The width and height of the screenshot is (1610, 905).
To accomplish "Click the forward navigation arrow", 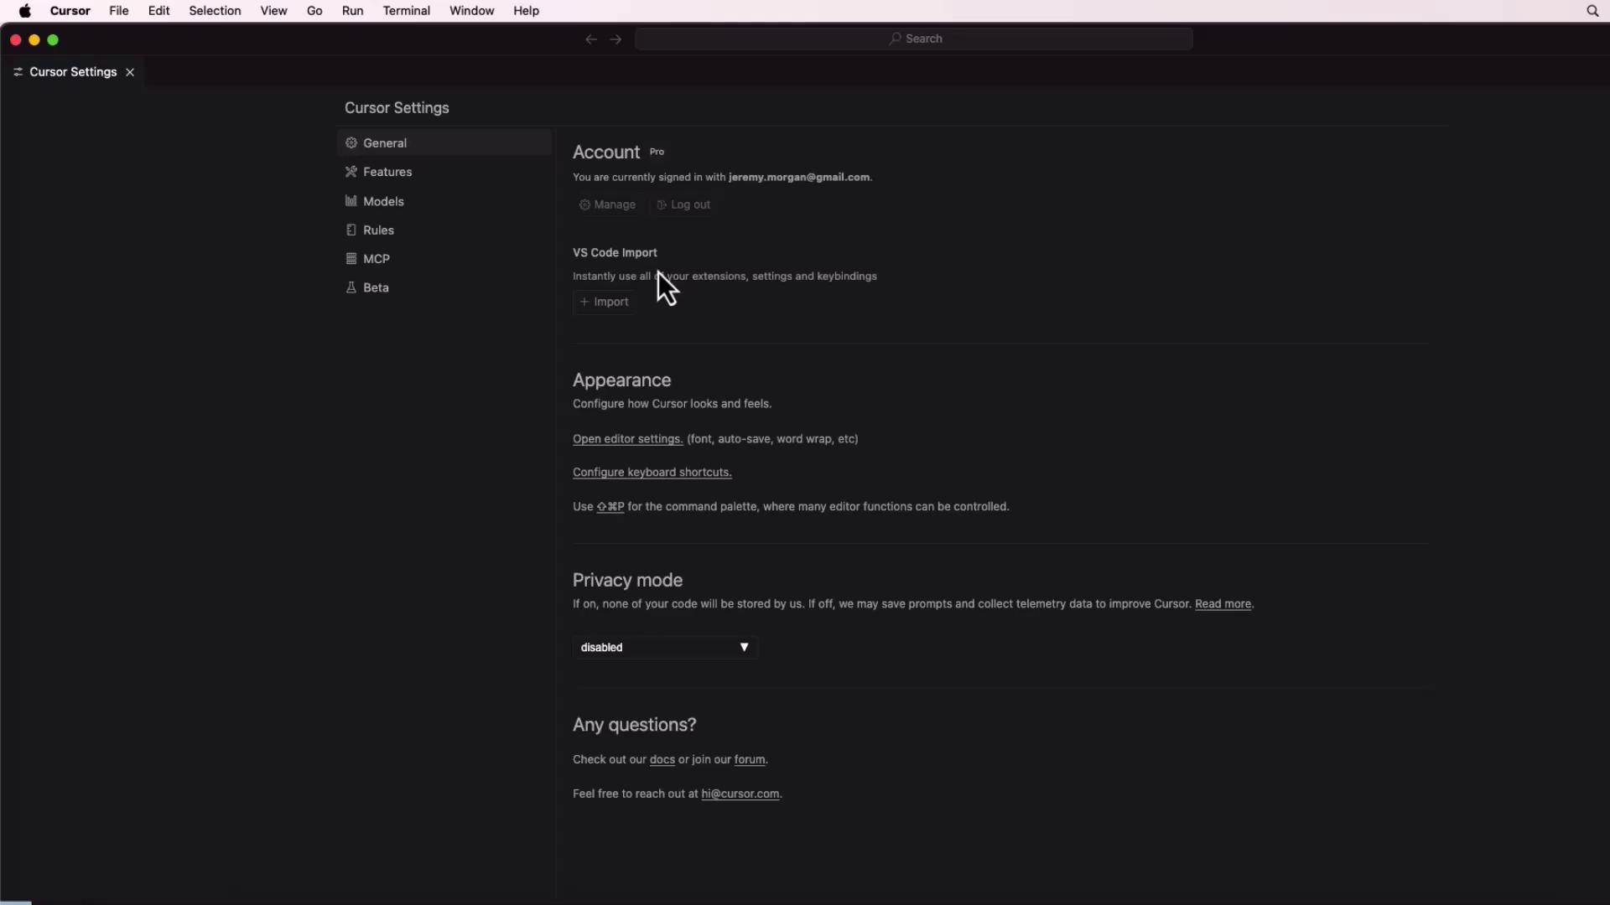I will [616, 39].
